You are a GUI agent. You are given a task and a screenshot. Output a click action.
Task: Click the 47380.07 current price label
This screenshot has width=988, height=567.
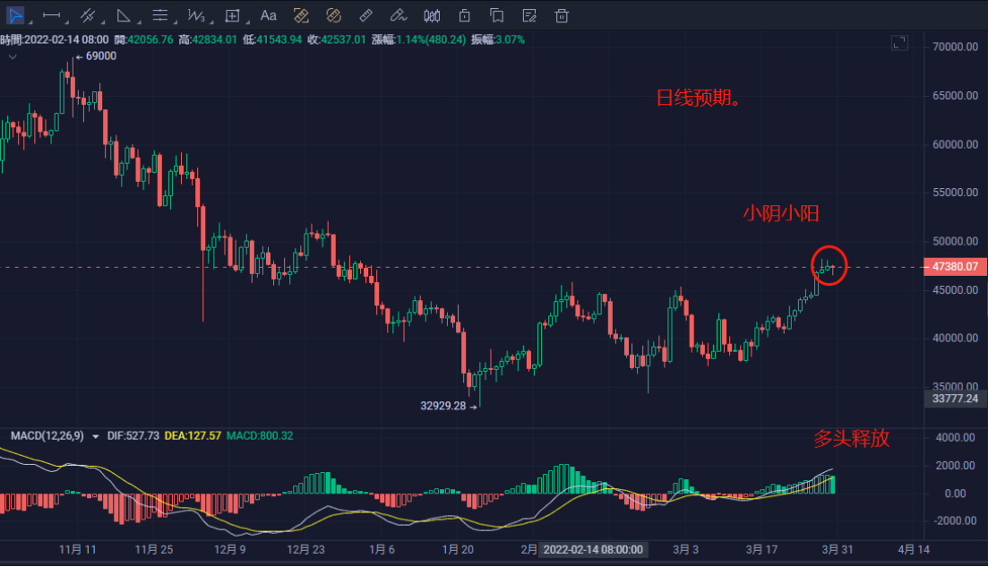click(x=954, y=267)
